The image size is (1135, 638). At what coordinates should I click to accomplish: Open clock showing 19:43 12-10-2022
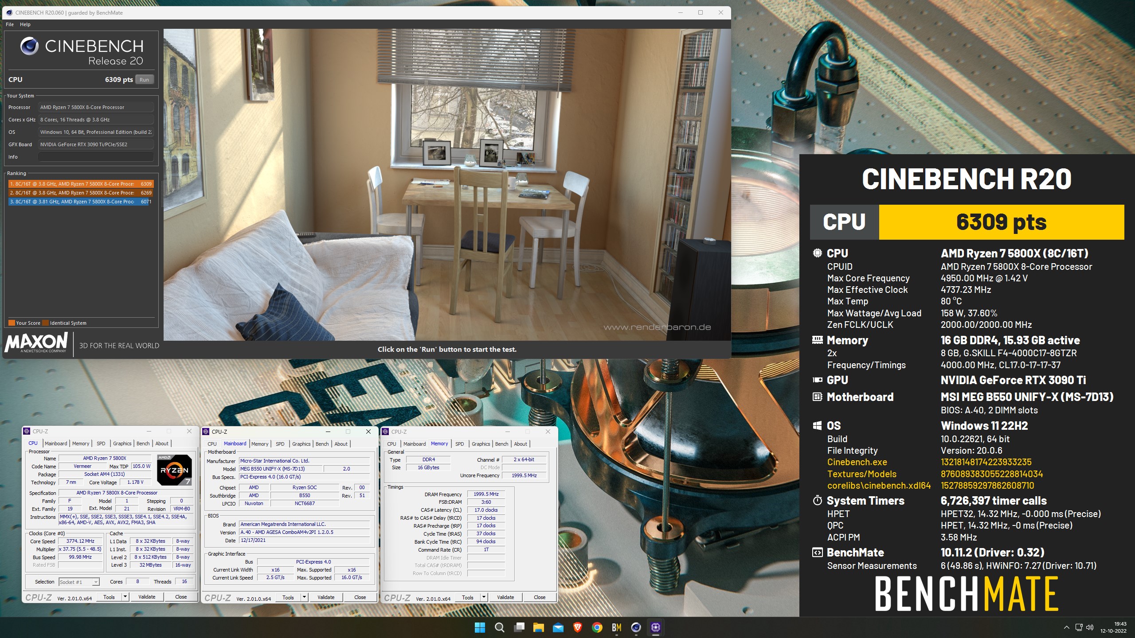(x=1113, y=627)
